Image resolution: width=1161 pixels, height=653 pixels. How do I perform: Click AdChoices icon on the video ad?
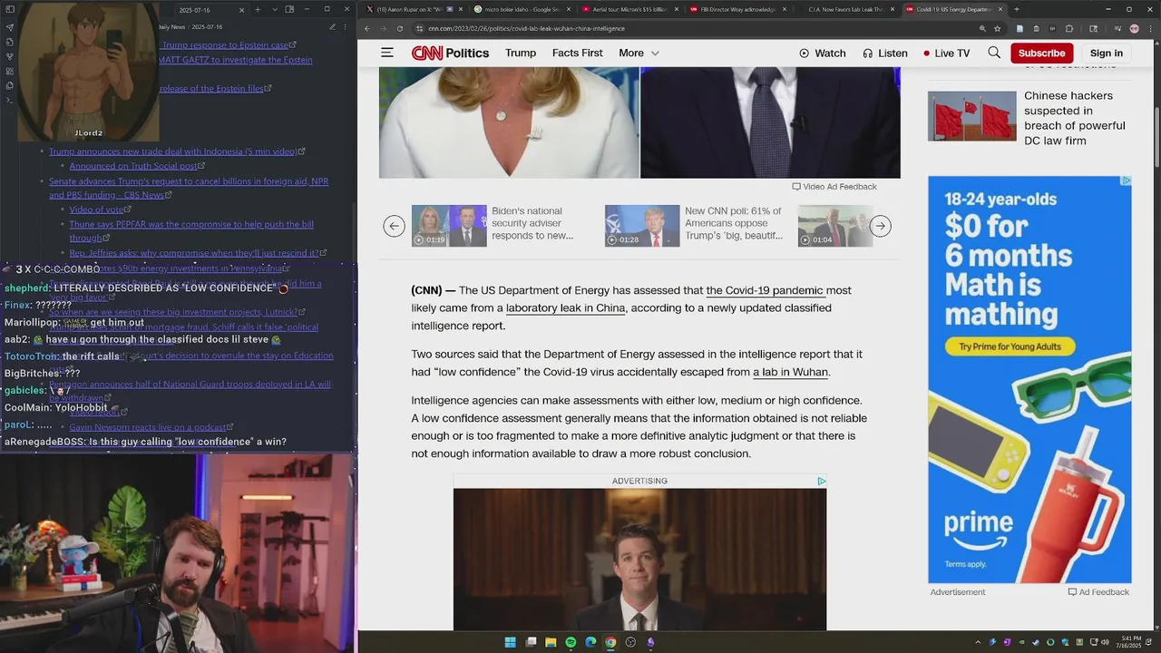click(x=822, y=481)
